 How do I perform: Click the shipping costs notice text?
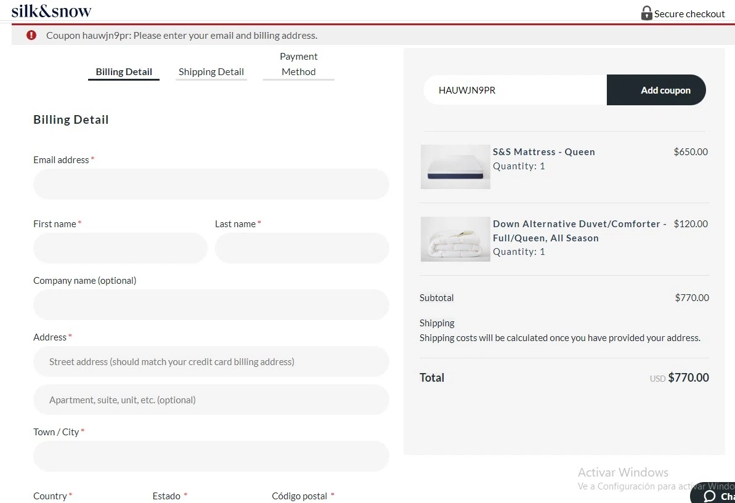(559, 337)
